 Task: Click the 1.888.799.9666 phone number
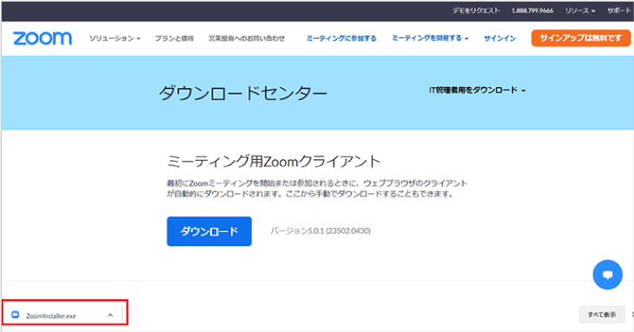click(532, 11)
